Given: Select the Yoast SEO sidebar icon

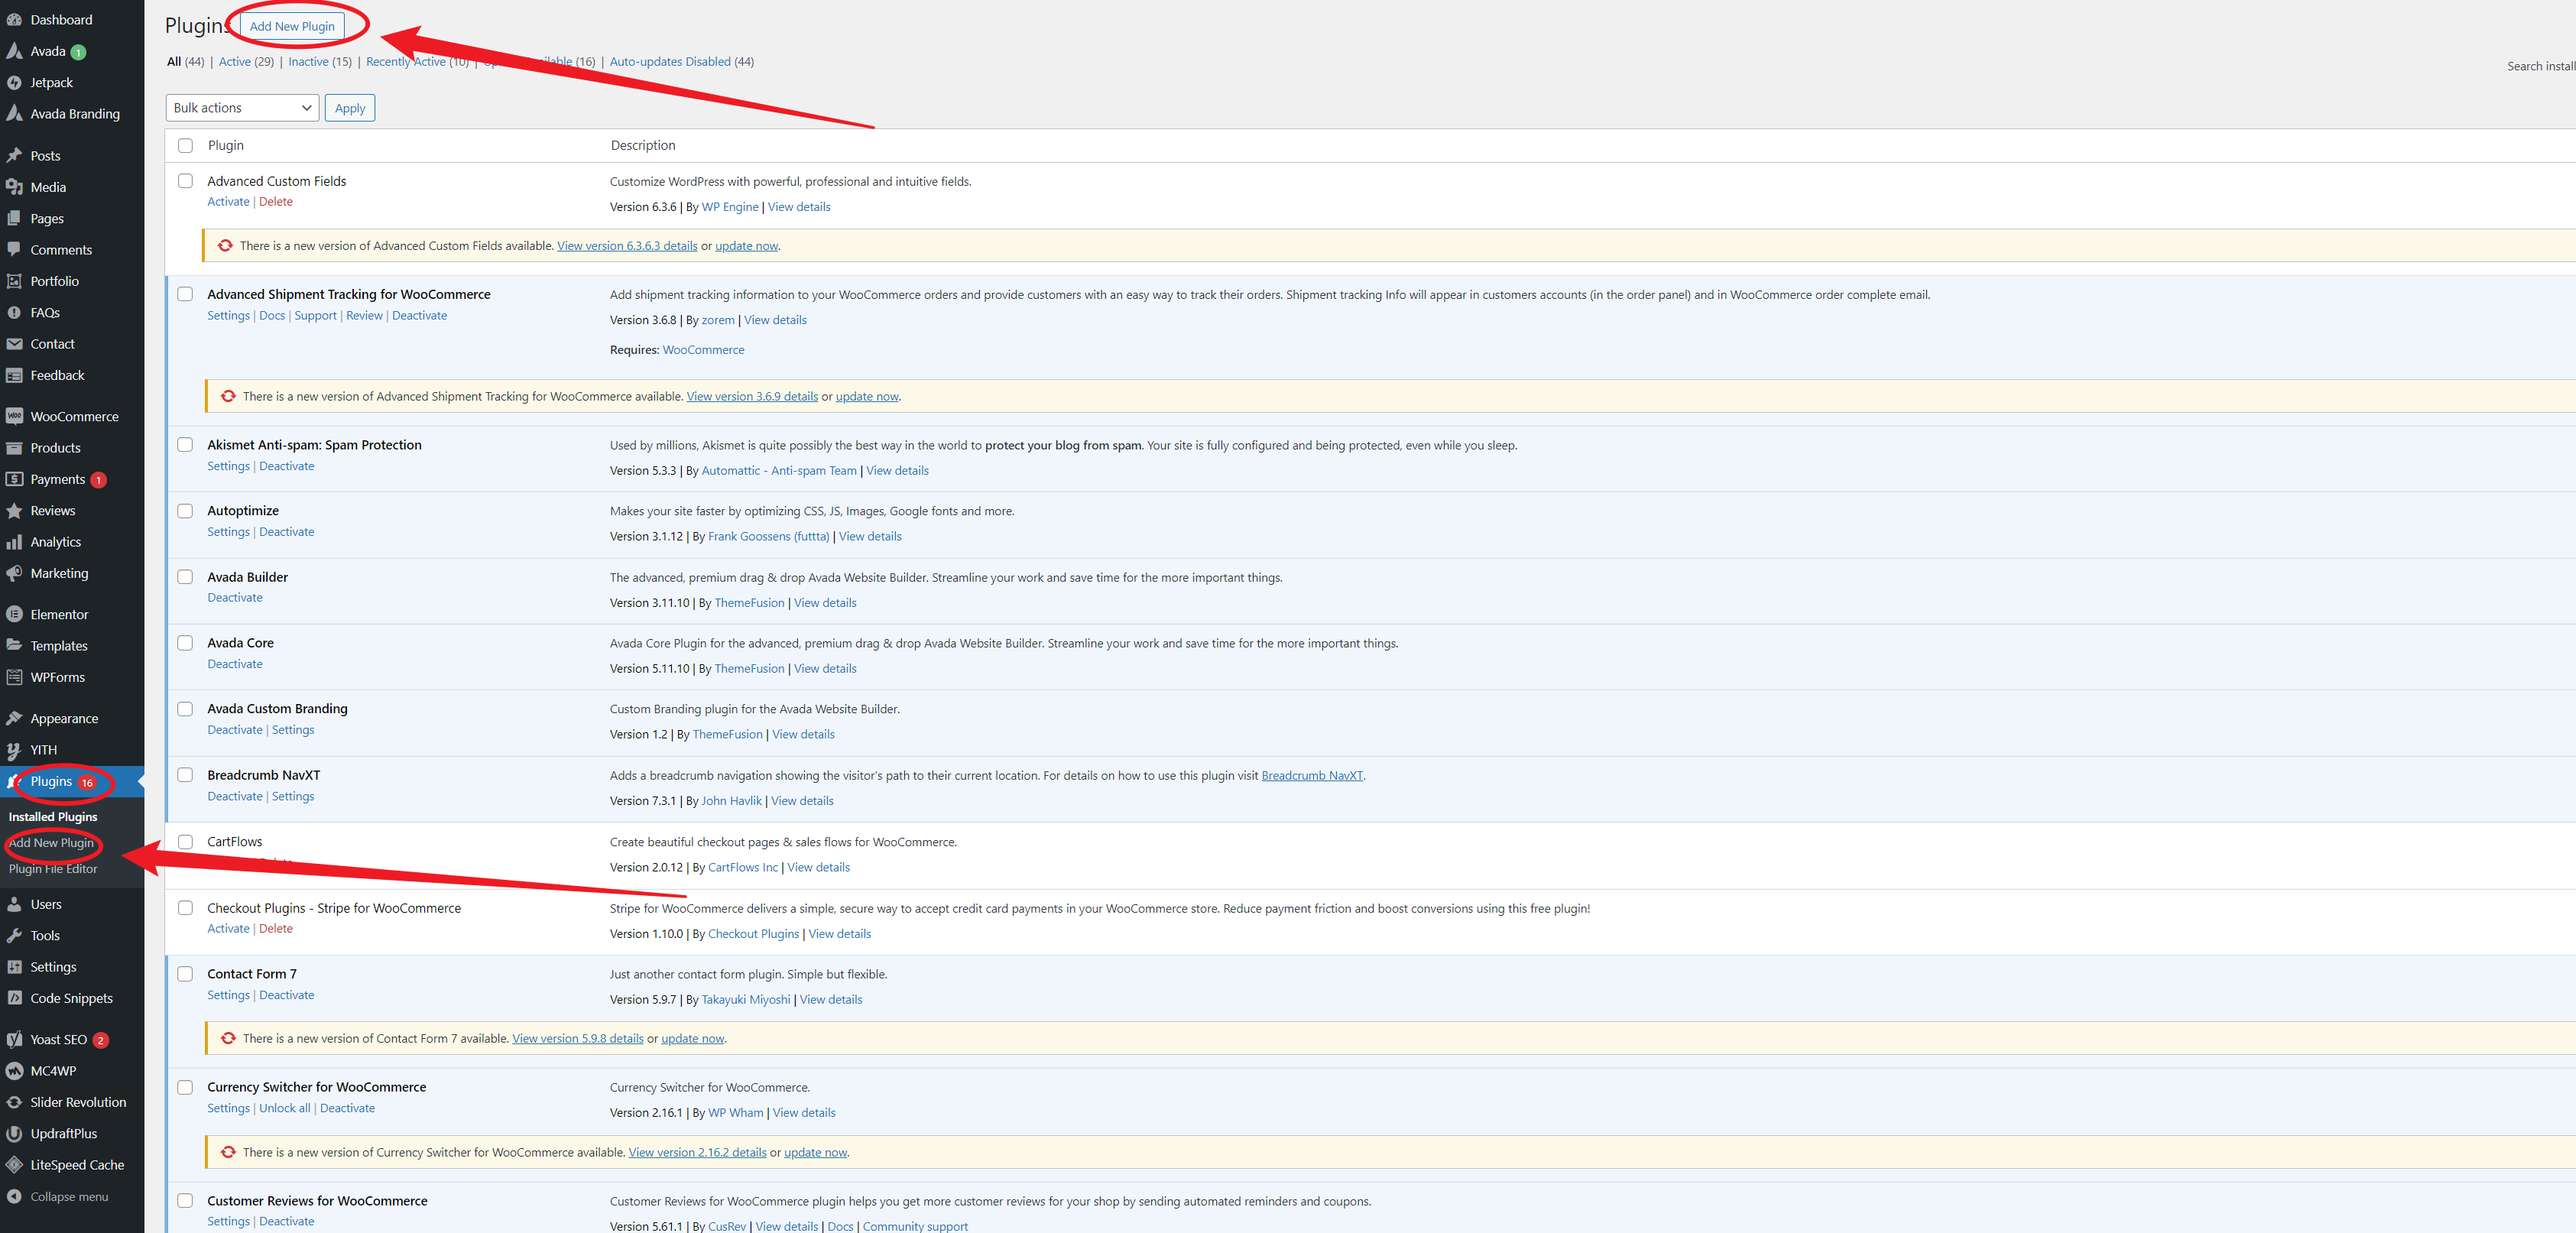Looking at the screenshot, I should 15,1039.
